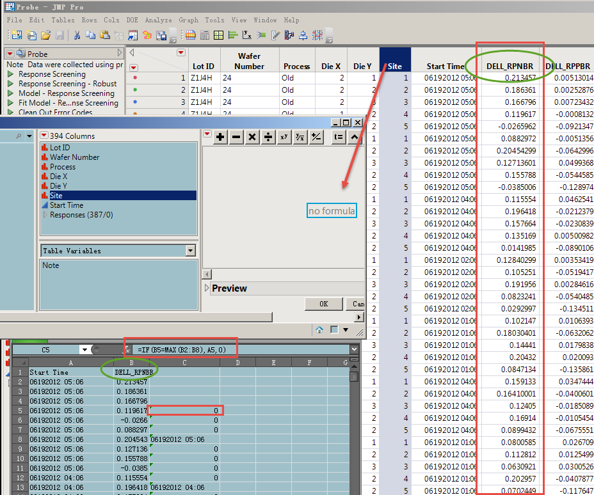
Task: Click the Open folder toolbar icon
Action: (45, 35)
